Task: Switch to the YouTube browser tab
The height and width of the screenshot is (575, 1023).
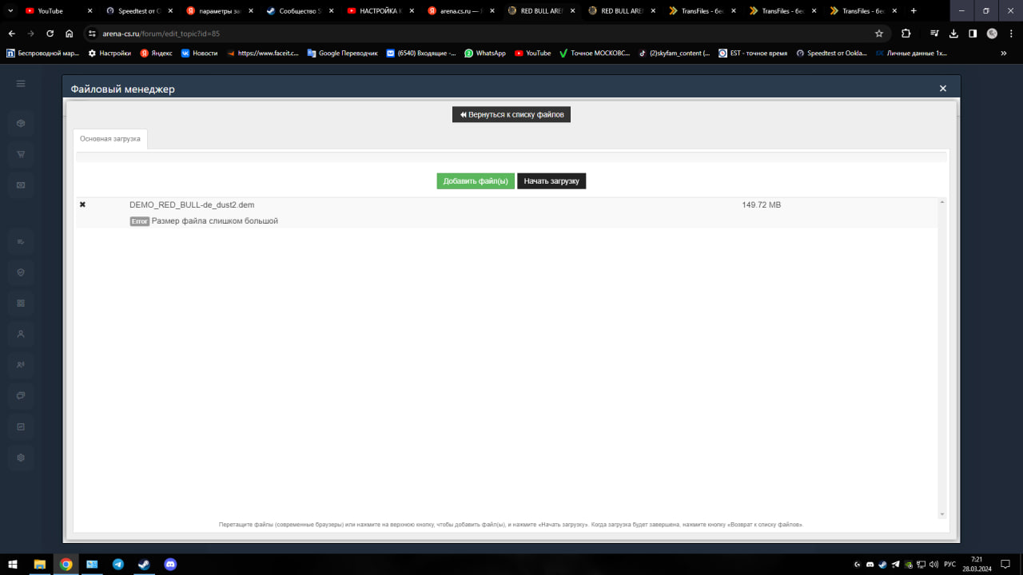Action: tap(50, 11)
